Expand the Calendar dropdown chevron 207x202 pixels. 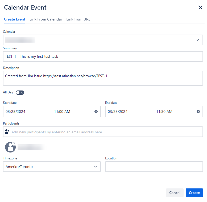pyautogui.click(x=198, y=40)
